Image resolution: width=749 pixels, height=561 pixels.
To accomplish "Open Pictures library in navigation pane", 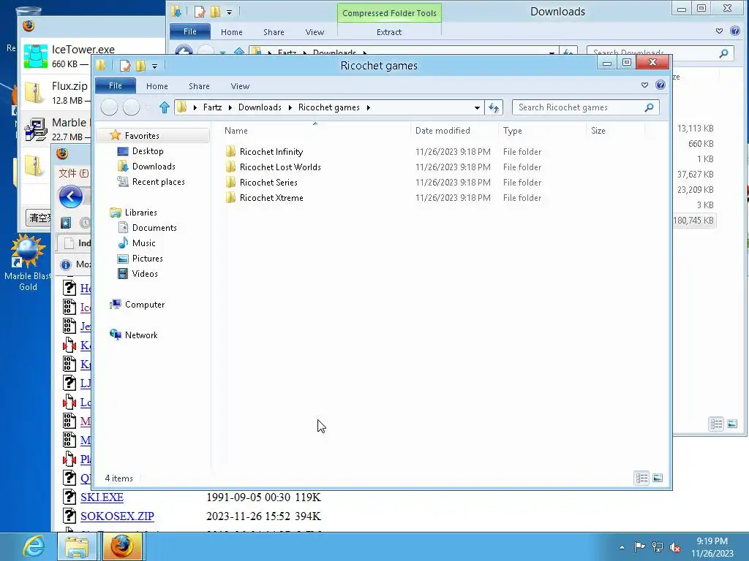I will coord(147,258).
